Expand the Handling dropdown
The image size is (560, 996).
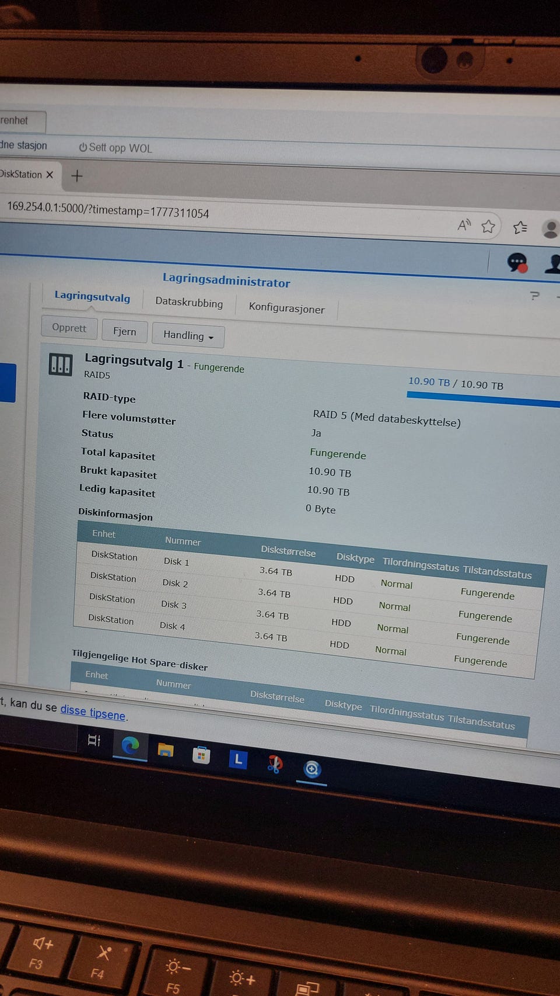pyautogui.click(x=188, y=335)
